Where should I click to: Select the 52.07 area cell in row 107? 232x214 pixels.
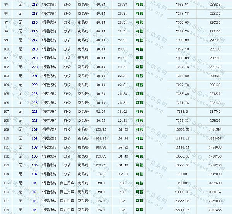tap(100, 112)
